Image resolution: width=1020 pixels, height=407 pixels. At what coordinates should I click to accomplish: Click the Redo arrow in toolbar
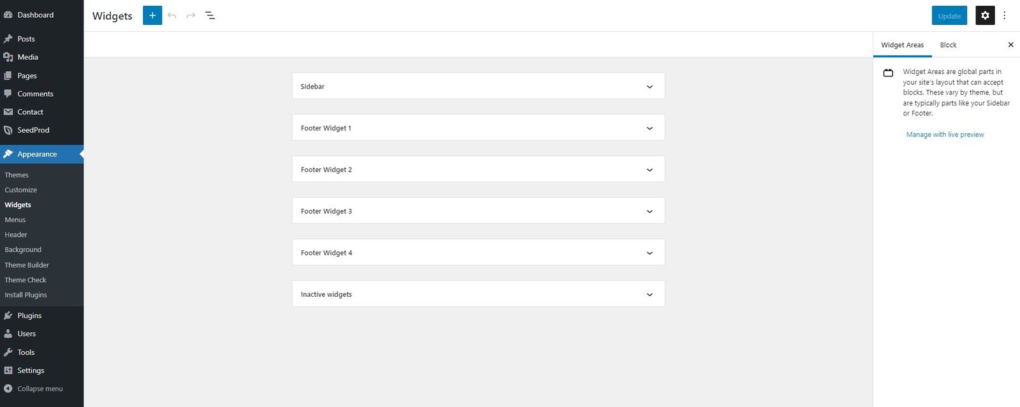pyautogui.click(x=191, y=15)
